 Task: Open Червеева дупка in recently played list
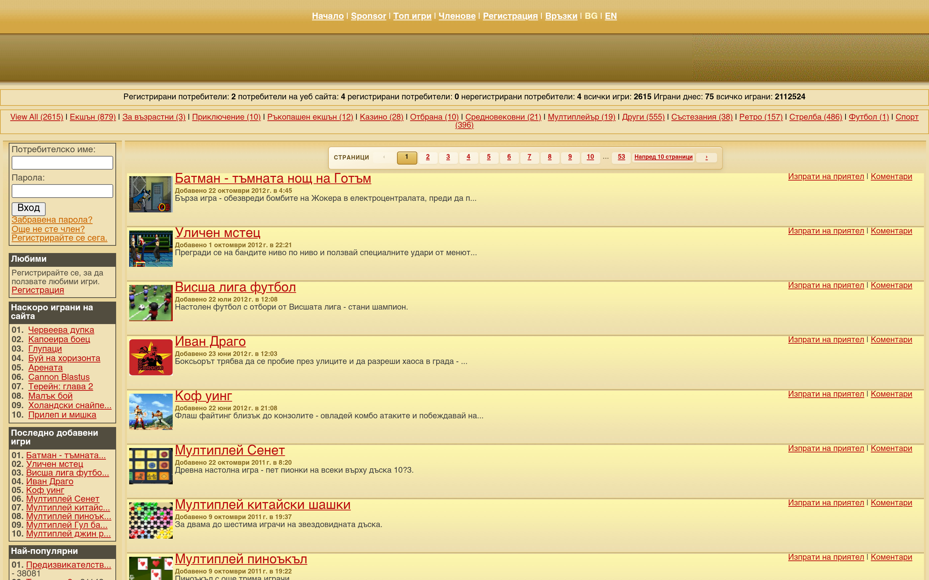pos(61,330)
